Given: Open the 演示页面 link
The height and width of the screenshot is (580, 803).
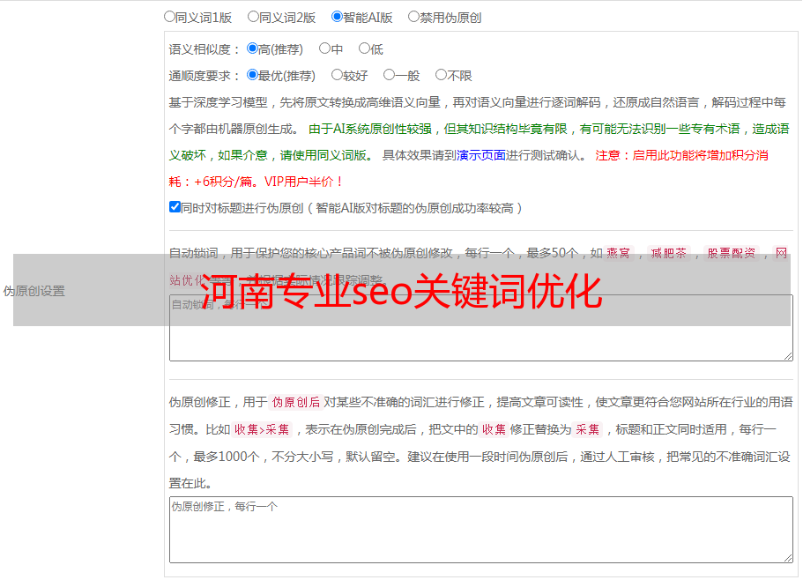Looking at the screenshot, I should (480, 155).
